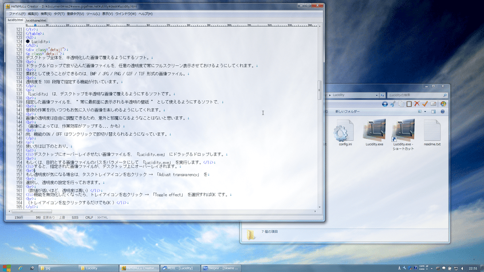Screen dimensions: 484x272
Task: Switch to the lucidity.html editor tab
Action: point(15,20)
